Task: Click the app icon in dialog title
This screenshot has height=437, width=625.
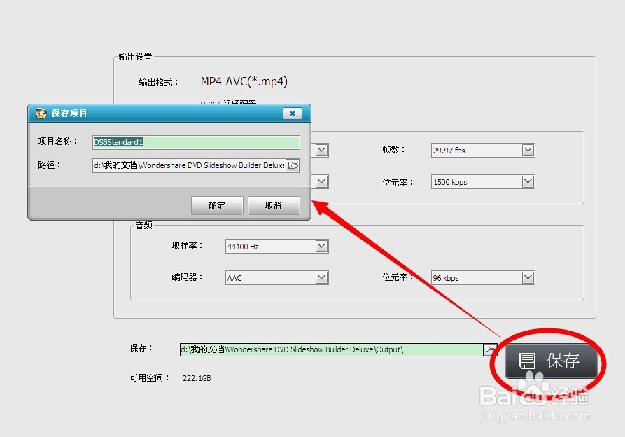Action: coord(41,113)
